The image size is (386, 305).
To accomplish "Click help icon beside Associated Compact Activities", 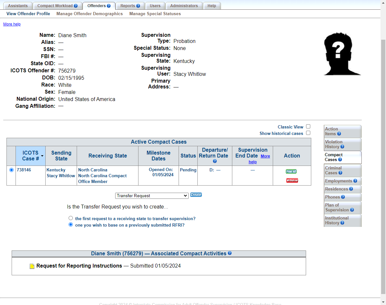I will 230,253.
